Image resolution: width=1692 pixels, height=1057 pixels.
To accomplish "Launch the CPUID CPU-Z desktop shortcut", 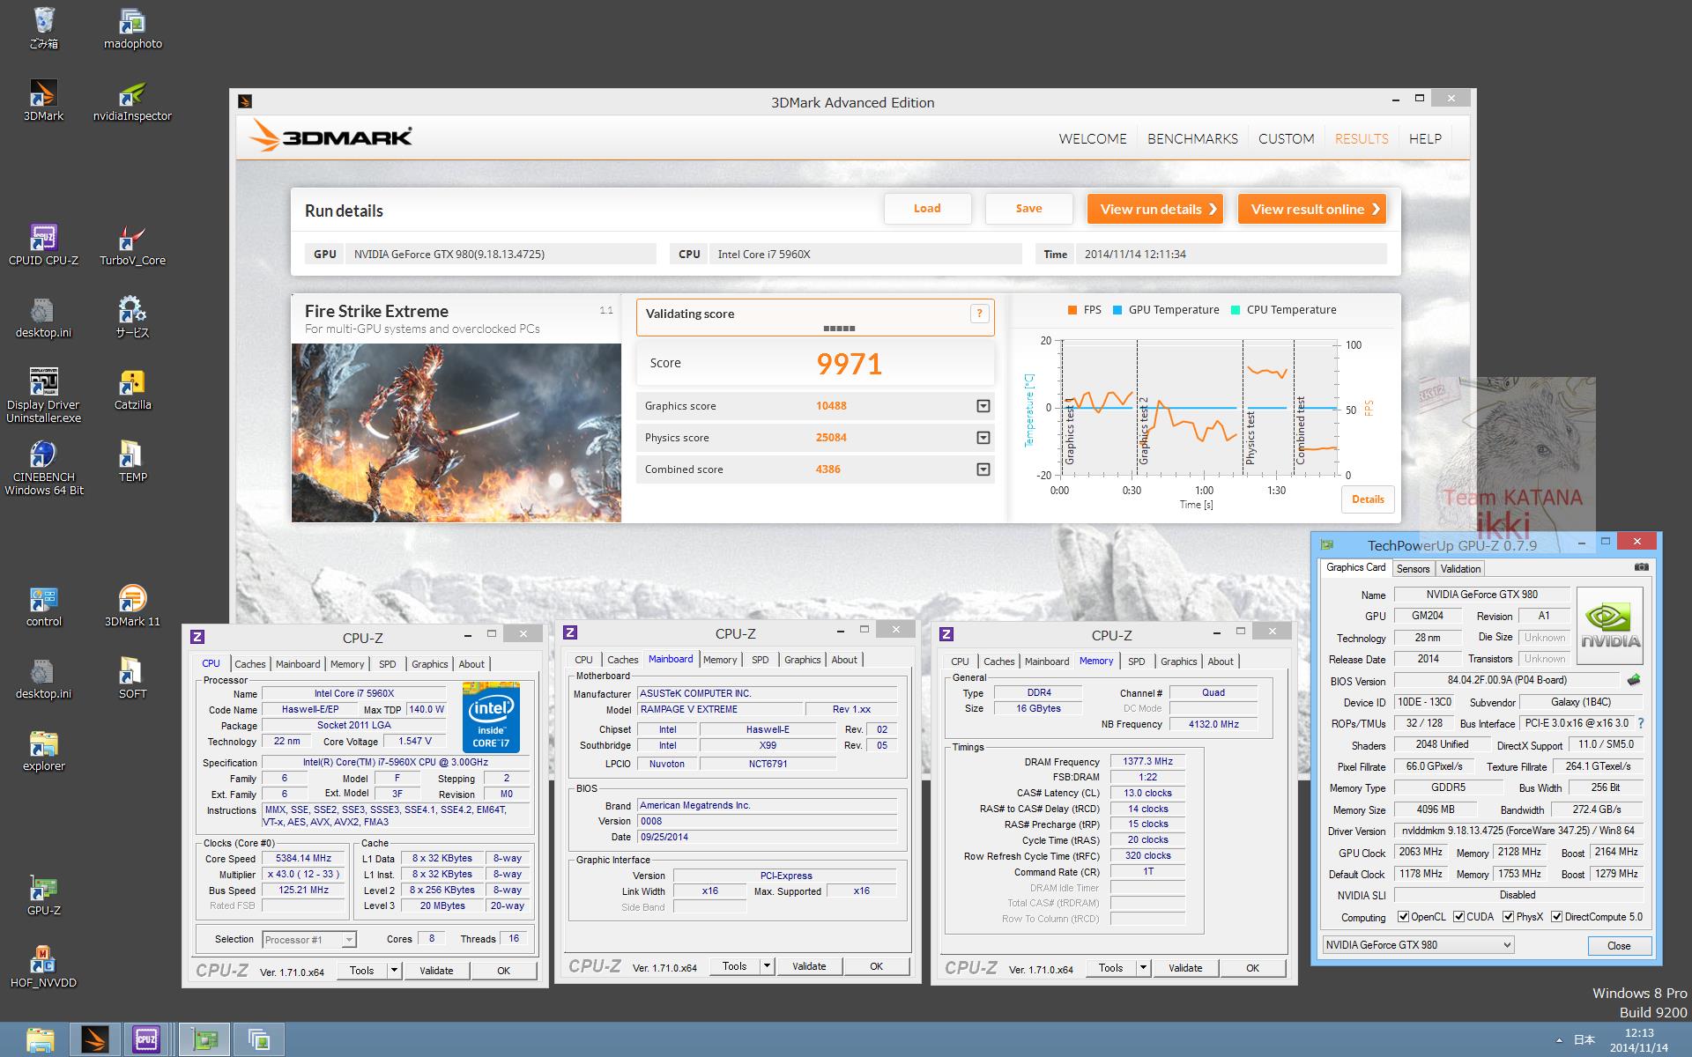I will click(x=43, y=245).
